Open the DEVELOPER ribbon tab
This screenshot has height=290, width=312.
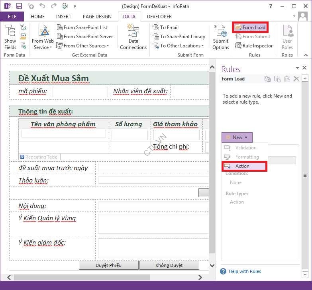coord(159,17)
